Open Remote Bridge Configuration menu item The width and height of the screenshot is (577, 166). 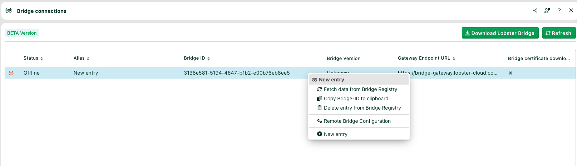357,121
